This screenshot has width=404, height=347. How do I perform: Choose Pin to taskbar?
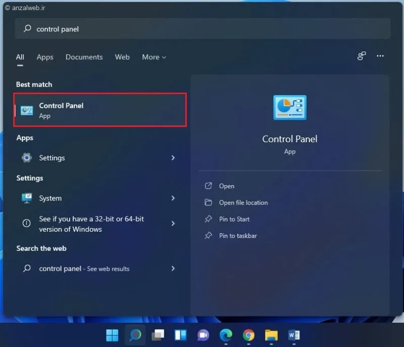click(238, 236)
